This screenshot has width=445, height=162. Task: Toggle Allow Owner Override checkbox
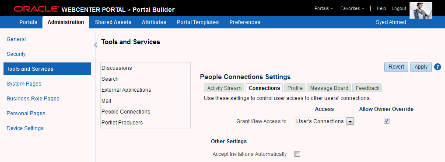(386, 121)
